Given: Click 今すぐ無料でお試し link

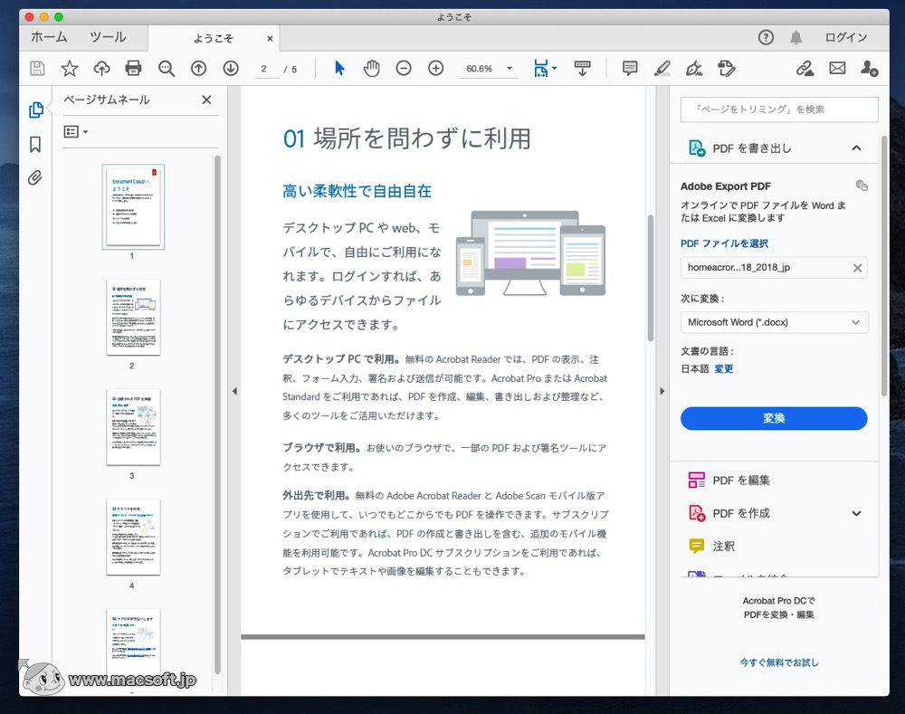Looking at the screenshot, I should [x=779, y=662].
